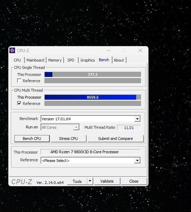This screenshot has height=212, width=191.
Task: Click the multi thread score bar 8559.5
Action: (x=93, y=97)
